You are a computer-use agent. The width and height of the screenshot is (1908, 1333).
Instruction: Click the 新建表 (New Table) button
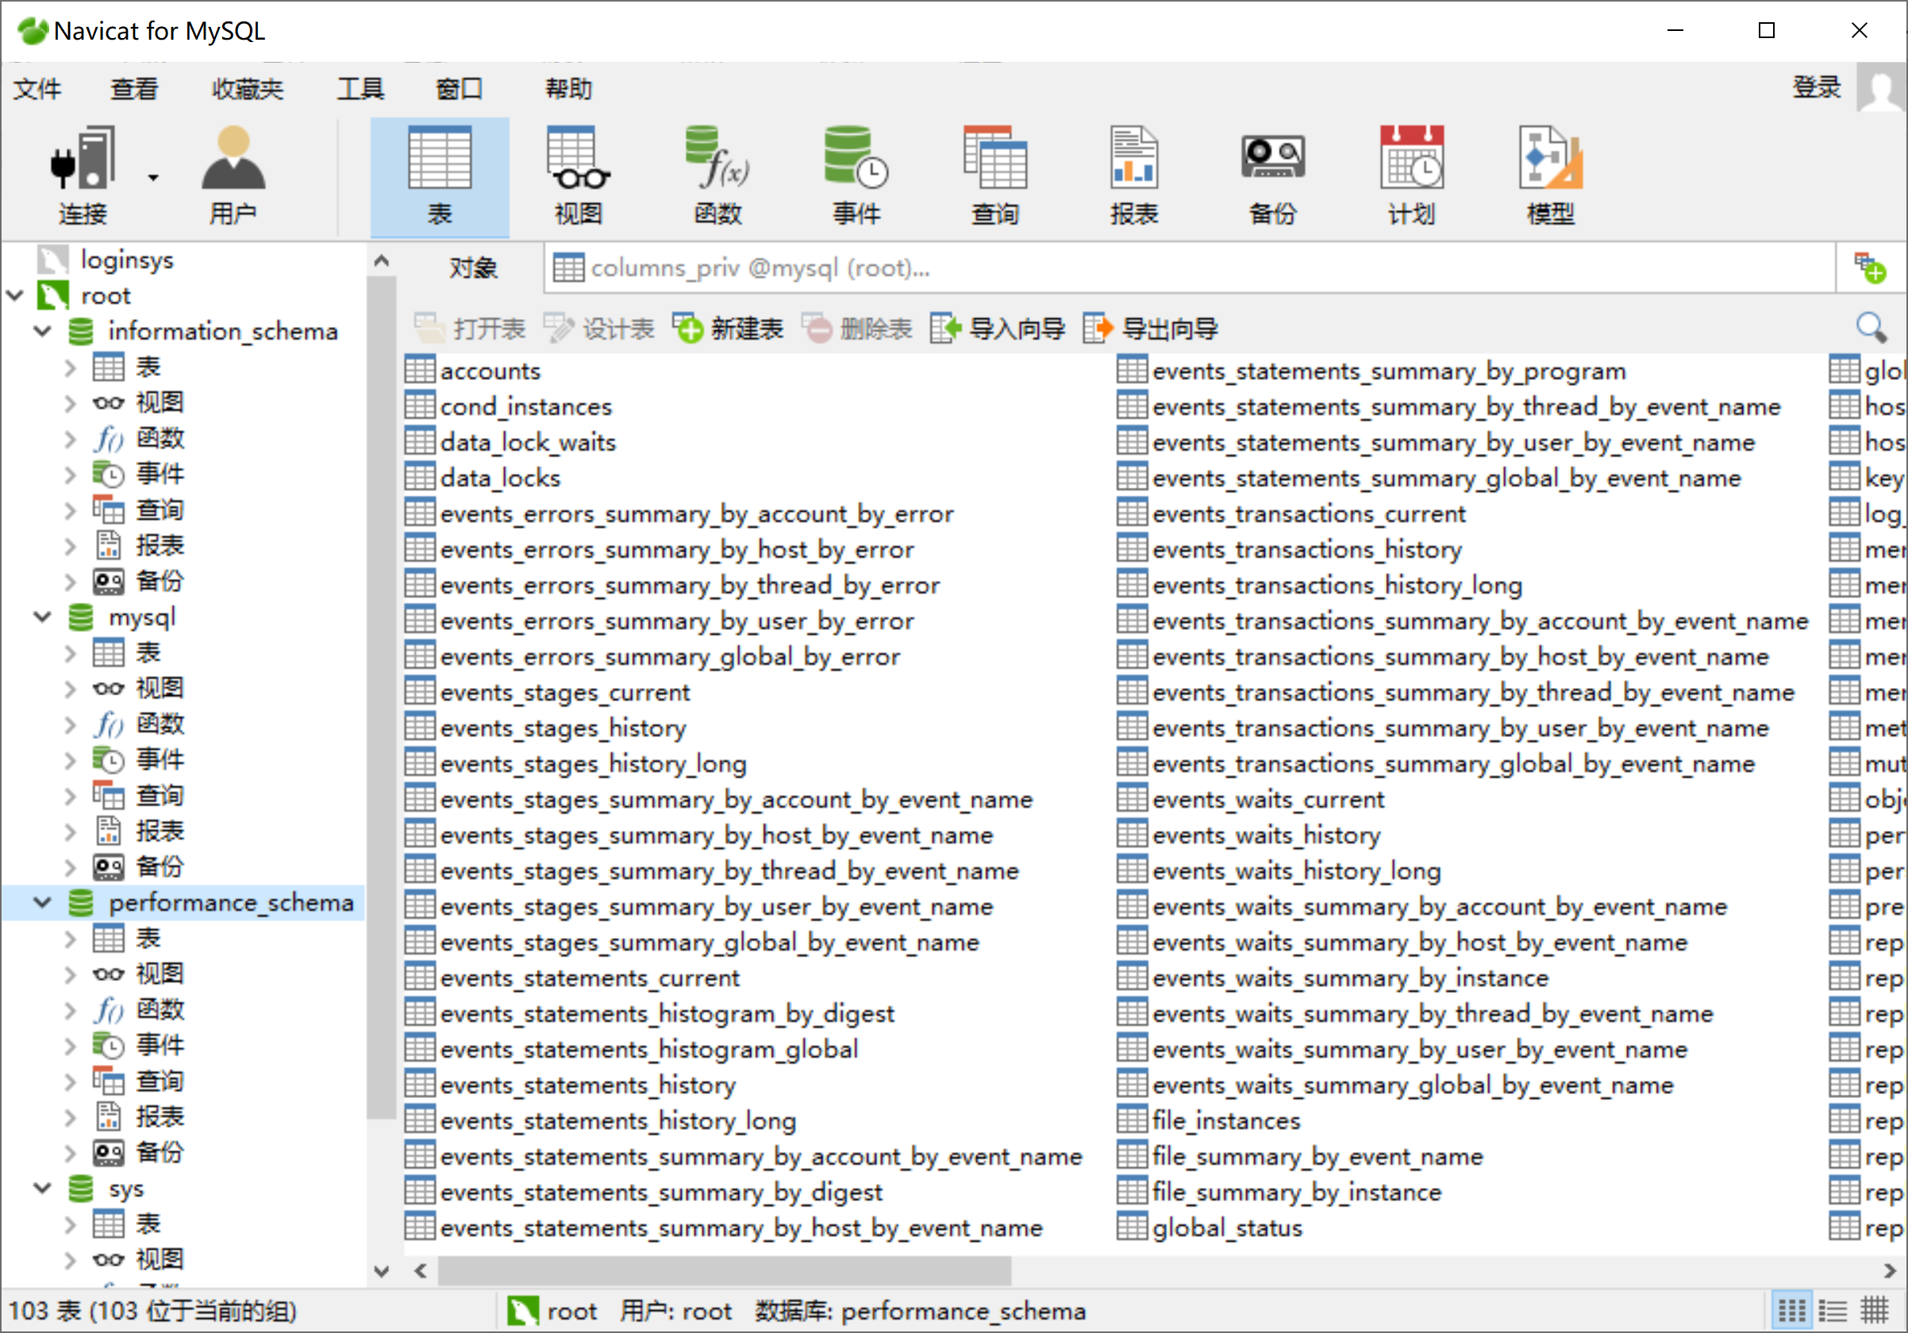[729, 329]
